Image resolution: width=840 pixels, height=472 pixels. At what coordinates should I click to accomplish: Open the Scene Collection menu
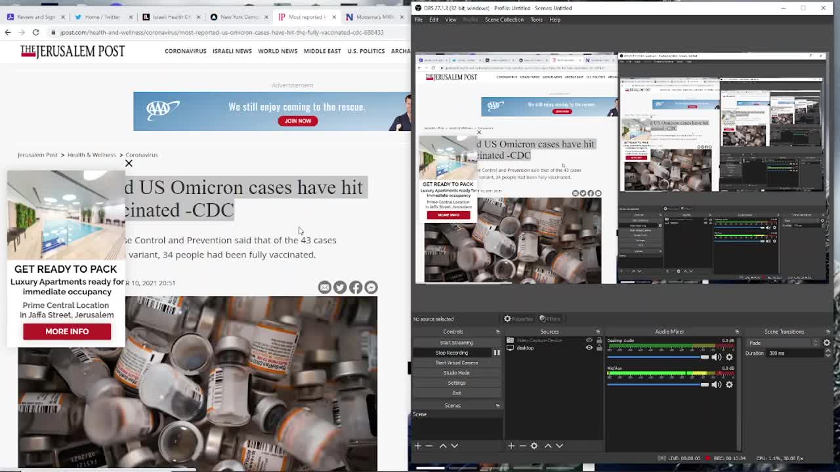click(x=504, y=20)
